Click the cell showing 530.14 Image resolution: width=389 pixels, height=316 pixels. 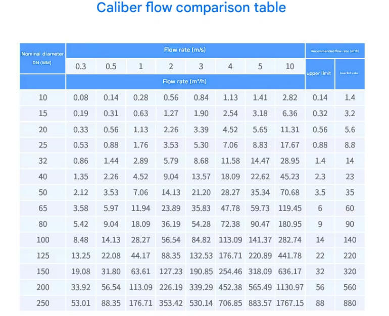coord(201,303)
